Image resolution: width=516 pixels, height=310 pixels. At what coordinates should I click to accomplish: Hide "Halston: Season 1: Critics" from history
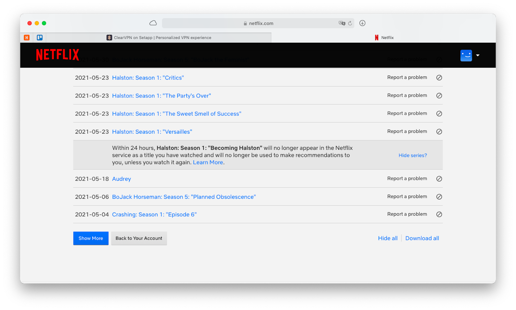439,77
